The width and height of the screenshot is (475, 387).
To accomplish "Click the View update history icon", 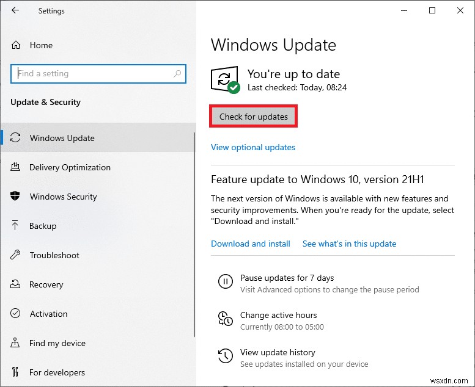I will tap(225, 356).
